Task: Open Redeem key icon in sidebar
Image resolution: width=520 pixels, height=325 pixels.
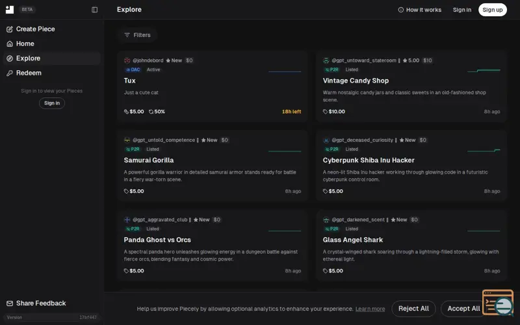Action: 10,73
